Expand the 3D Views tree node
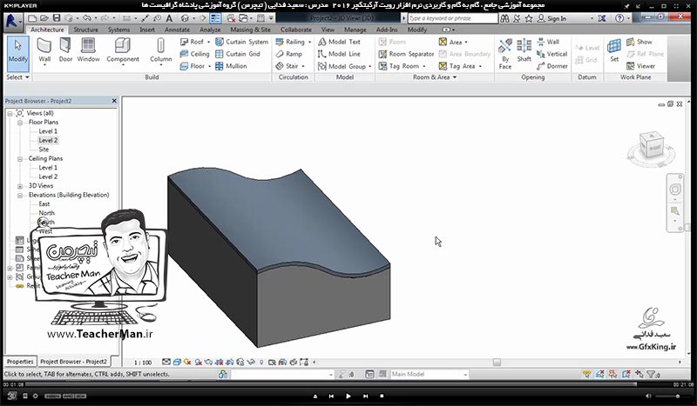Screen dimensions: 697x406 click(x=20, y=186)
